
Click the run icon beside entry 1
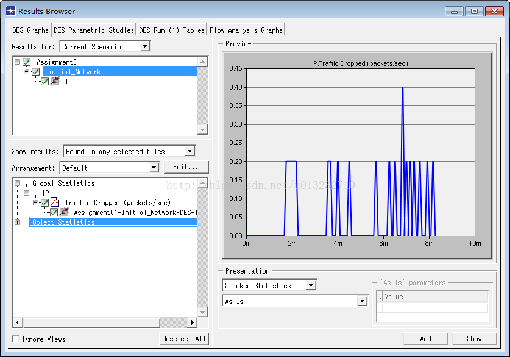pyautogui.click(x=55, y=81)
